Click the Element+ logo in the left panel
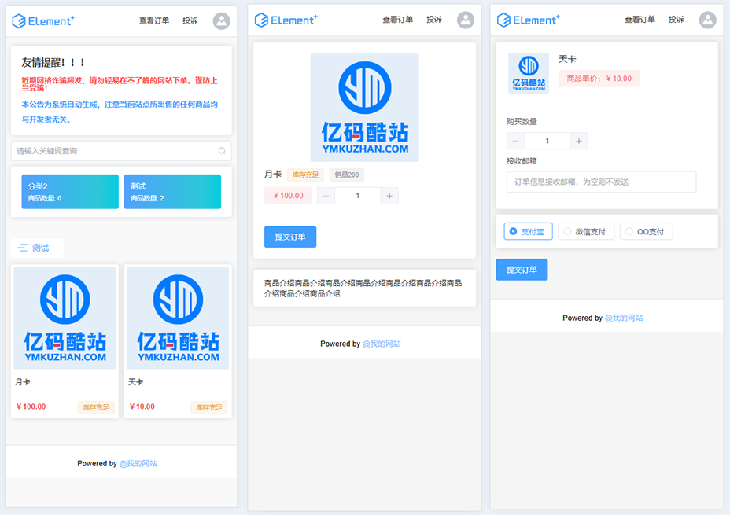730x515 pixels. (x=43, y=20)
